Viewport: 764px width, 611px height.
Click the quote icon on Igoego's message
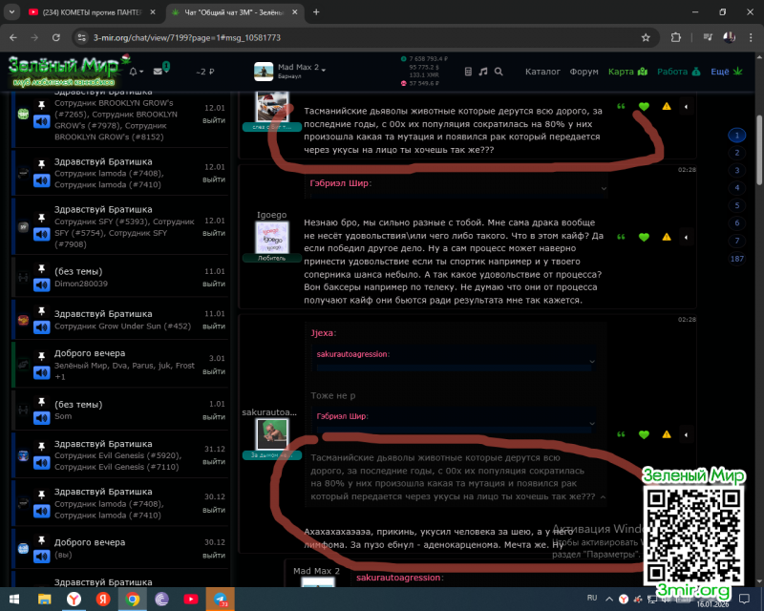click(622, 237)
